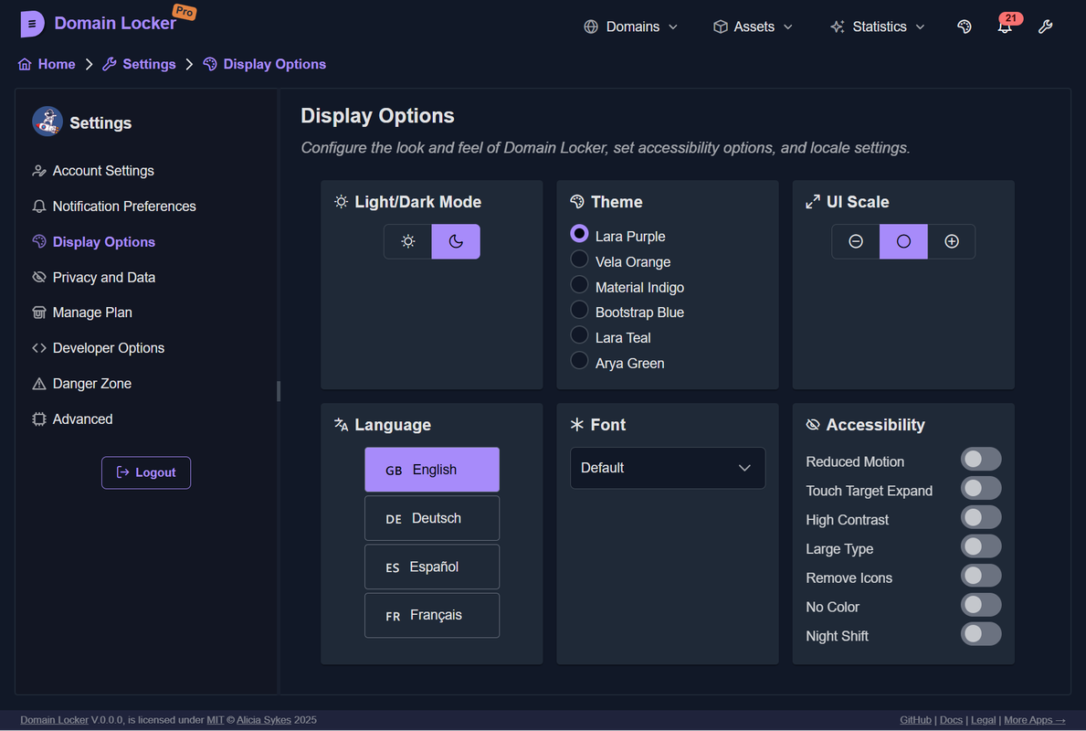Select the Lara Teal theme radio
Image resolution: width=1086 pixels, height=731 pixels.
click(579, 335)
